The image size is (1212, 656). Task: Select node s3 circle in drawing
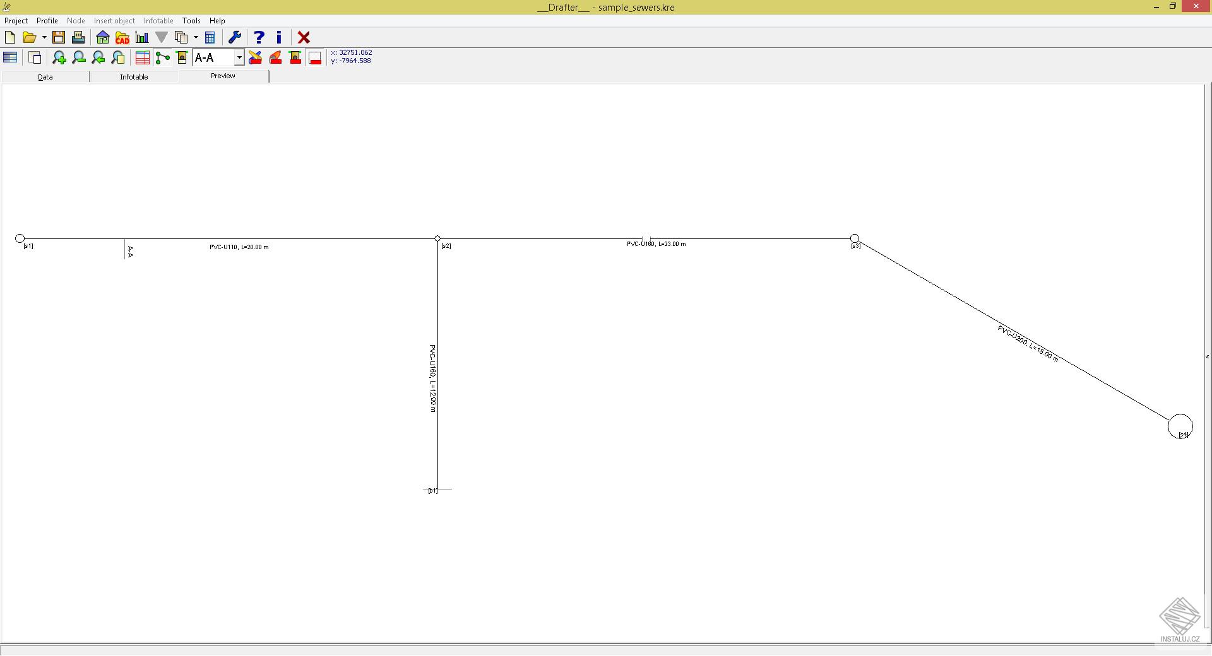[855, 238]
